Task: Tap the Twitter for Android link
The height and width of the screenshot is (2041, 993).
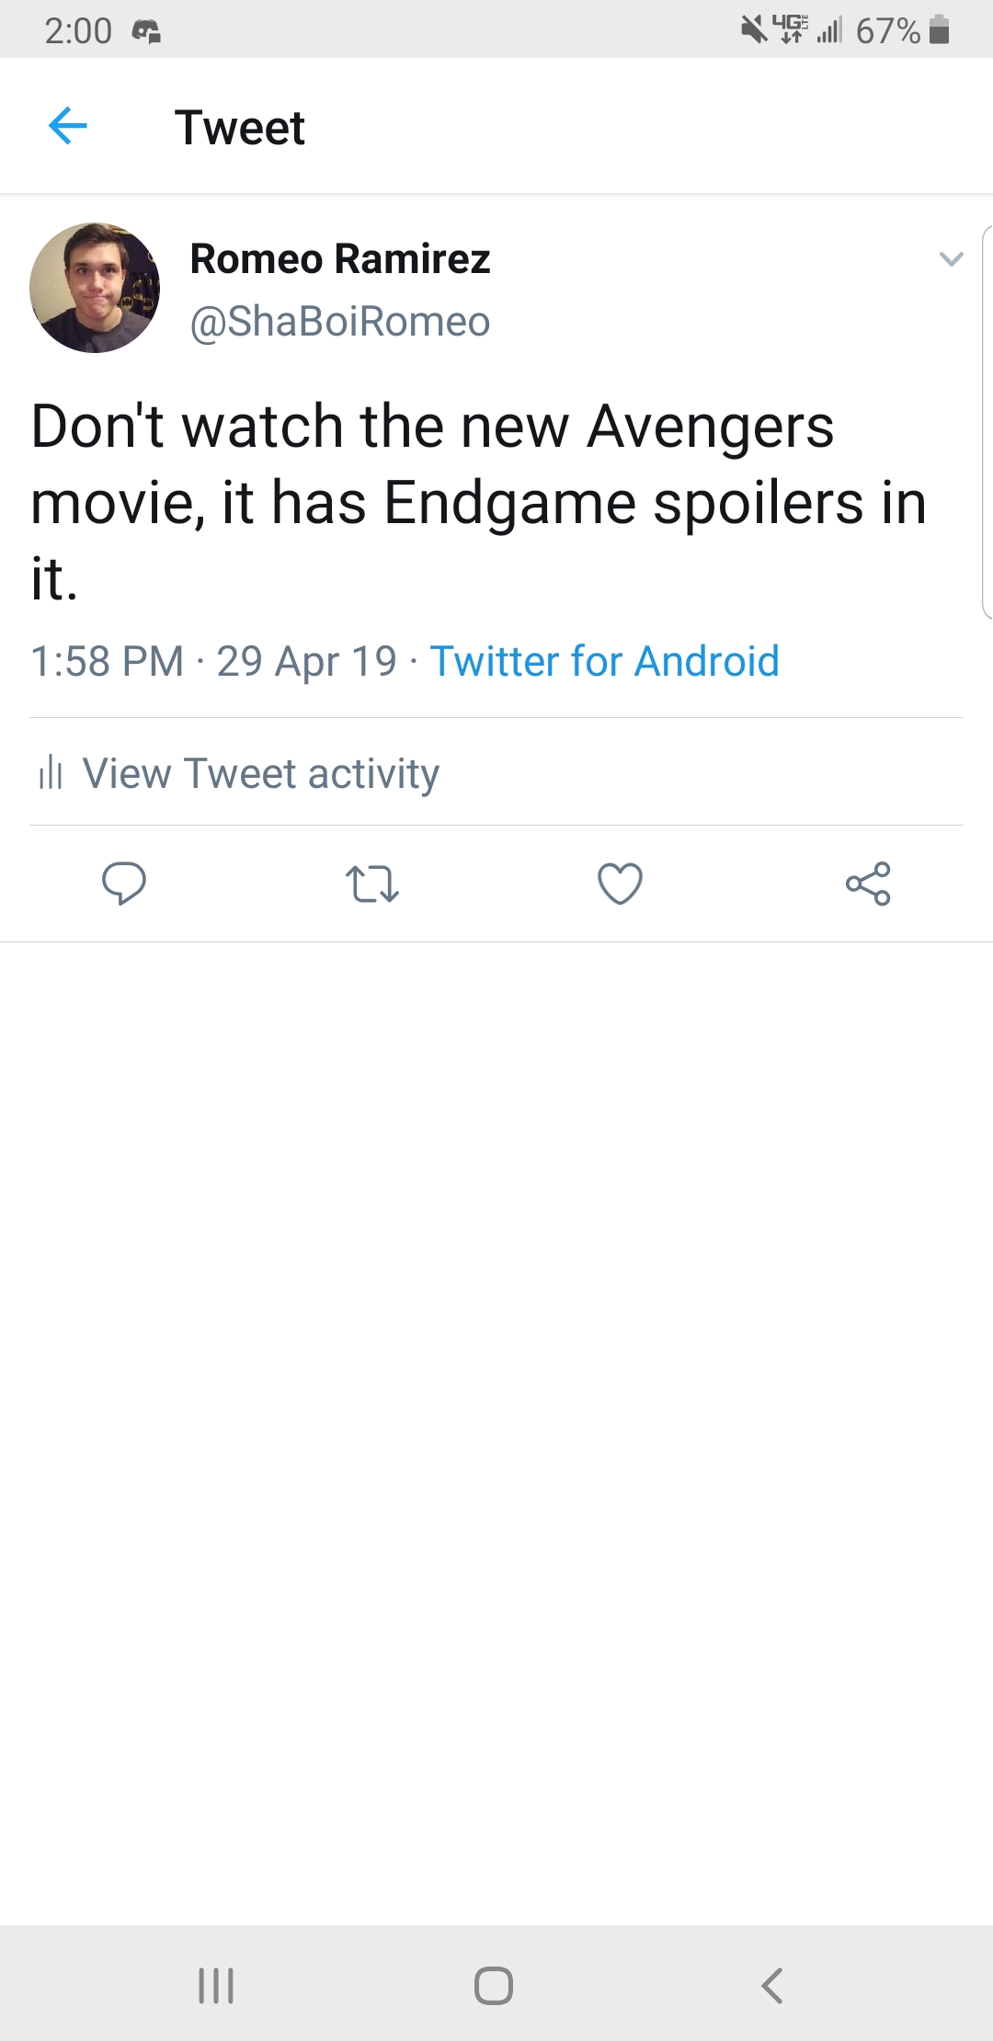Action: 604,661
